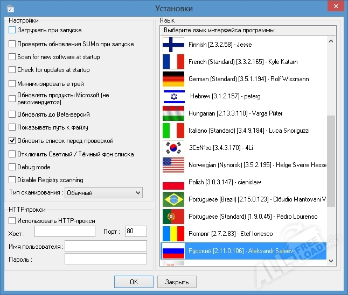Click the 'Хост' input field

click(65, 232)
